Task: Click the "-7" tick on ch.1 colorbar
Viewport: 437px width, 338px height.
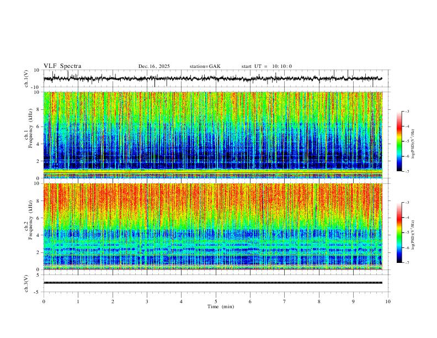Action: pos(407,171)
